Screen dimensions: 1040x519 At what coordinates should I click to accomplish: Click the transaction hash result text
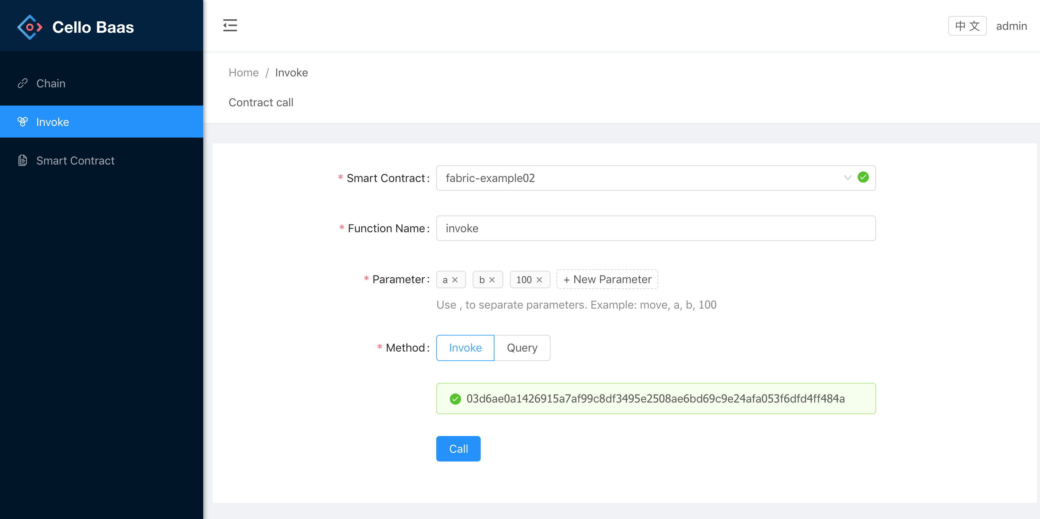(655, 399)
